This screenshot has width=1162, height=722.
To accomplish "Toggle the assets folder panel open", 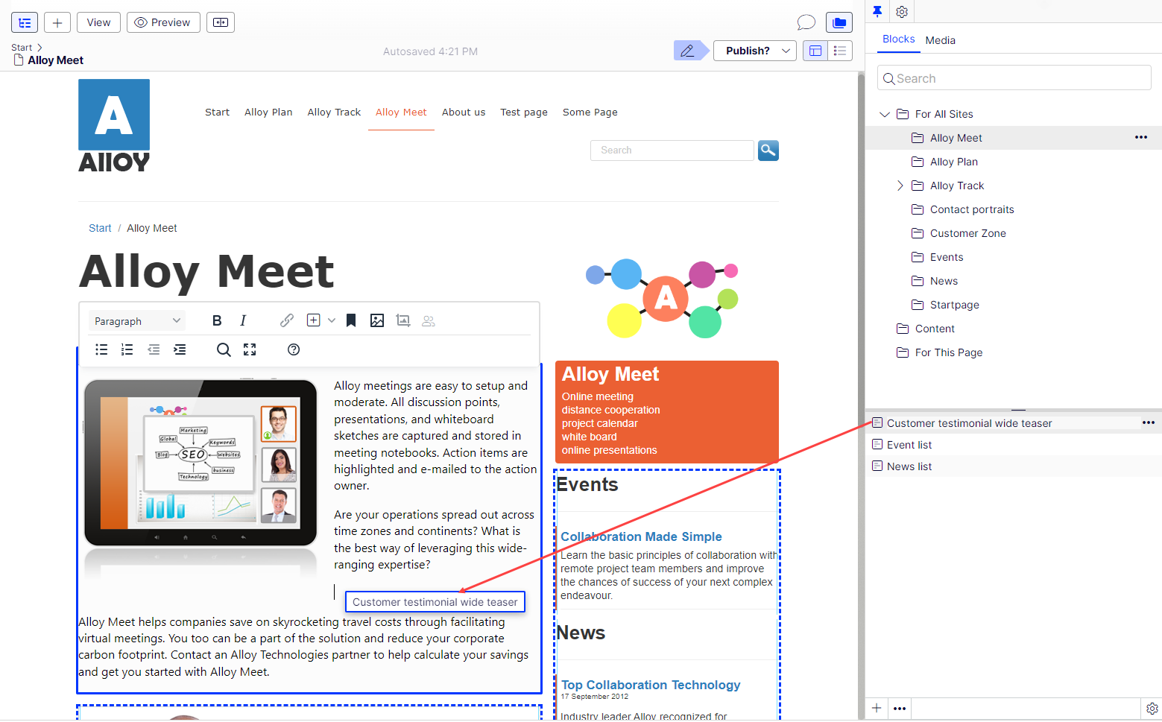I will 839,22.
